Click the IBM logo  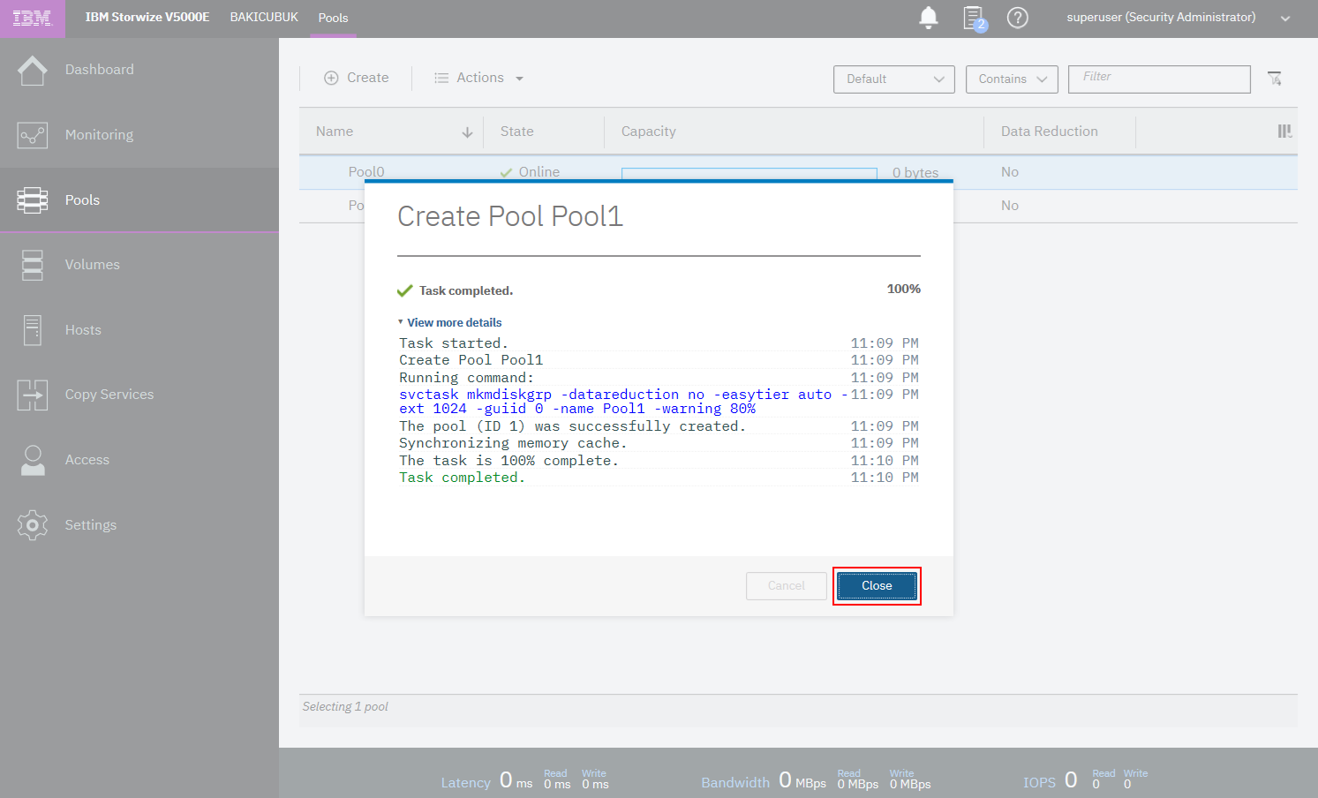coord(33,19)
